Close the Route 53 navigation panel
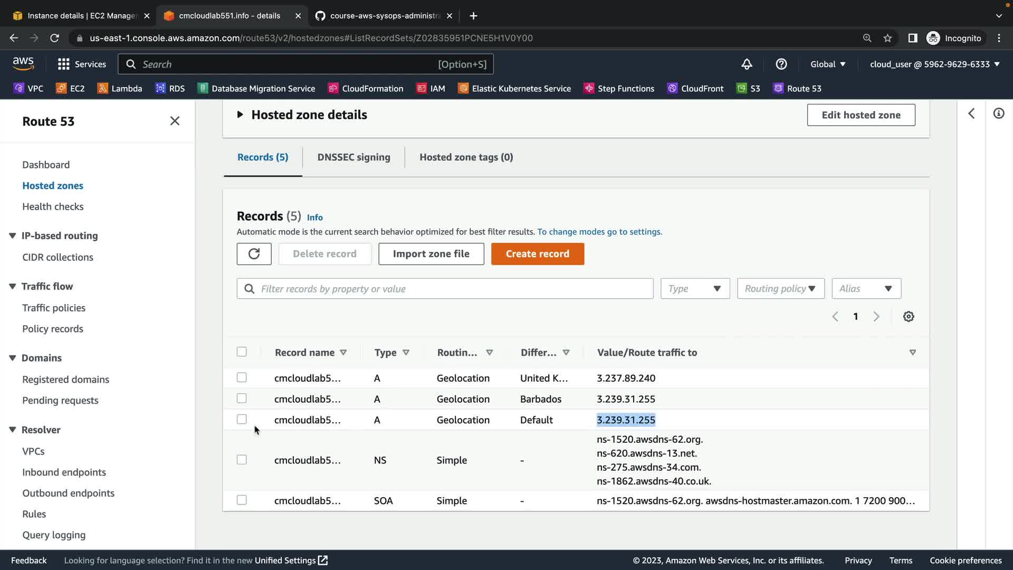Viewport: 1013px width, 570px height. point(175,121)
